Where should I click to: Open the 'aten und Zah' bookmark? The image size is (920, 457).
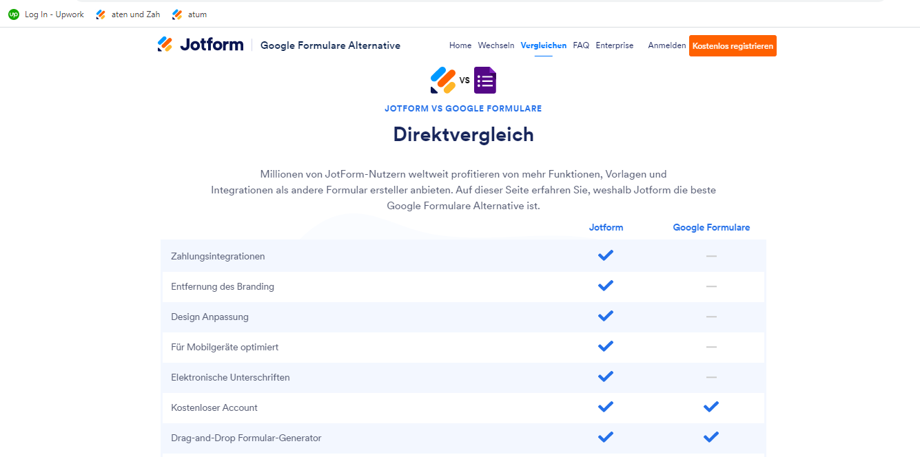coord(128,14)
